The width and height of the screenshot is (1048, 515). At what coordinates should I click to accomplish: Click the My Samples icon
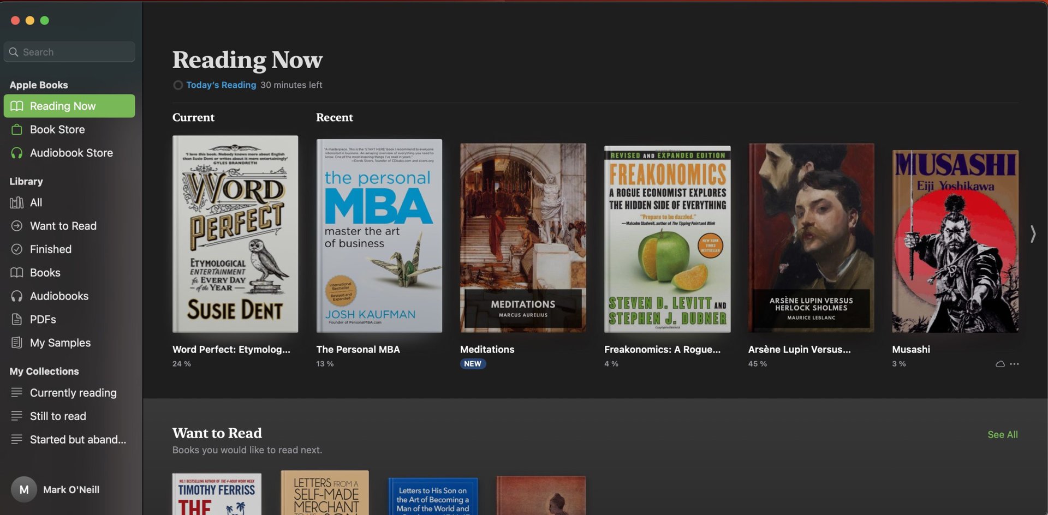coord(17,343)
